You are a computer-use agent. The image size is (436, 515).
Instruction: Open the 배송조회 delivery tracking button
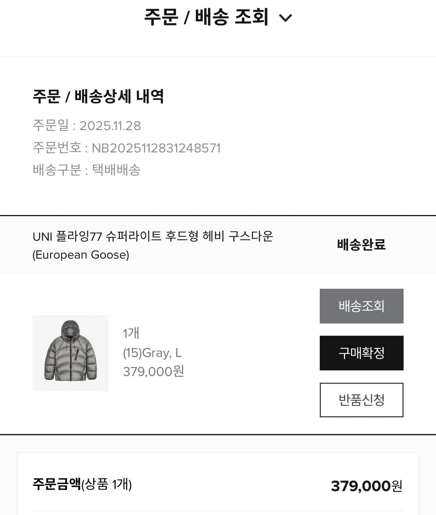pos(361,306)
